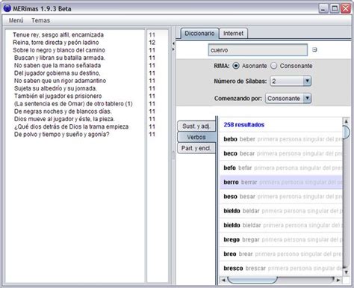The height and width of the screenshot is (288, 354).
Task: Click the left collapse arrow on panel divider
Action: pos(173,43)
